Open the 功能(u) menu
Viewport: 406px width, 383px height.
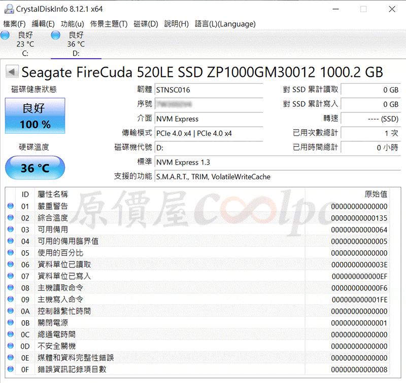[72, 24]
